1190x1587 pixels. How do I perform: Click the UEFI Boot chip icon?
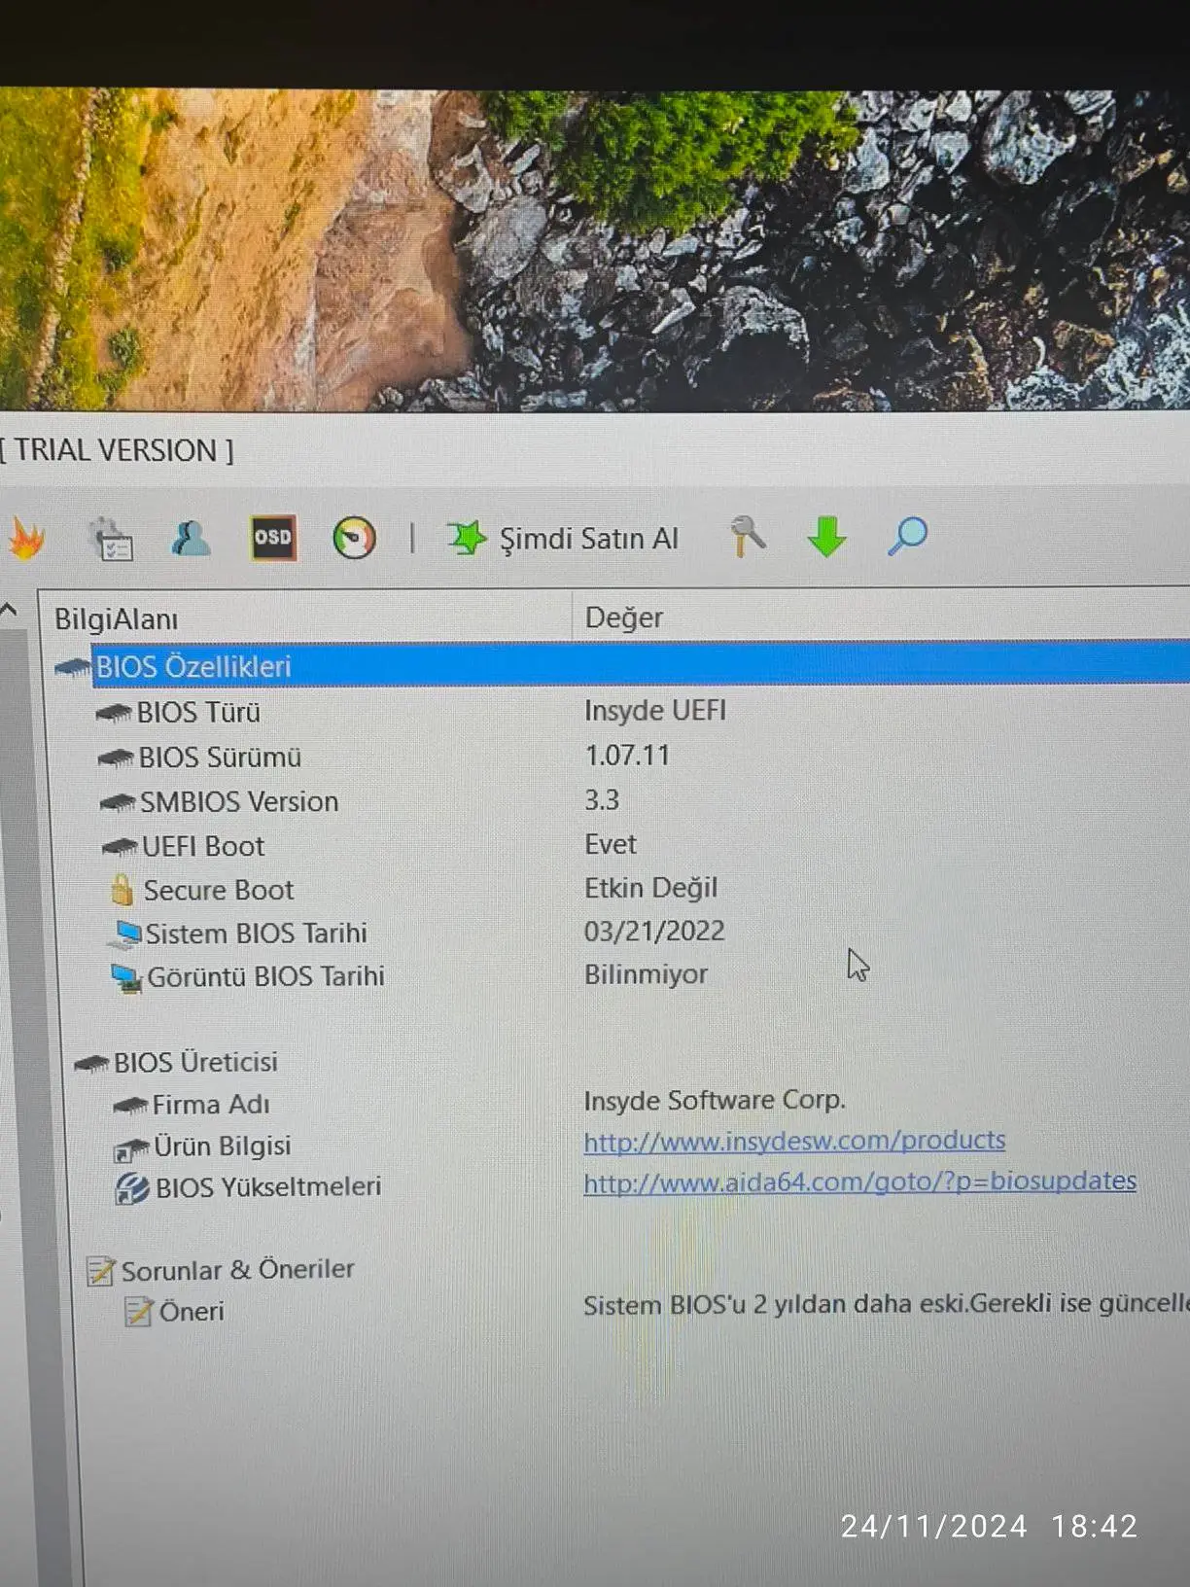pos(120,848)
